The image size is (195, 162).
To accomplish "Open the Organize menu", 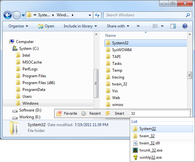I will [x=18, y=26].
